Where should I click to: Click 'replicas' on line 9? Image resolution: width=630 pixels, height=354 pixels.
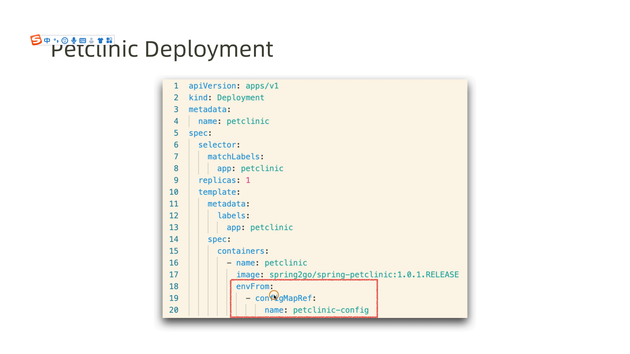point(217,180)
